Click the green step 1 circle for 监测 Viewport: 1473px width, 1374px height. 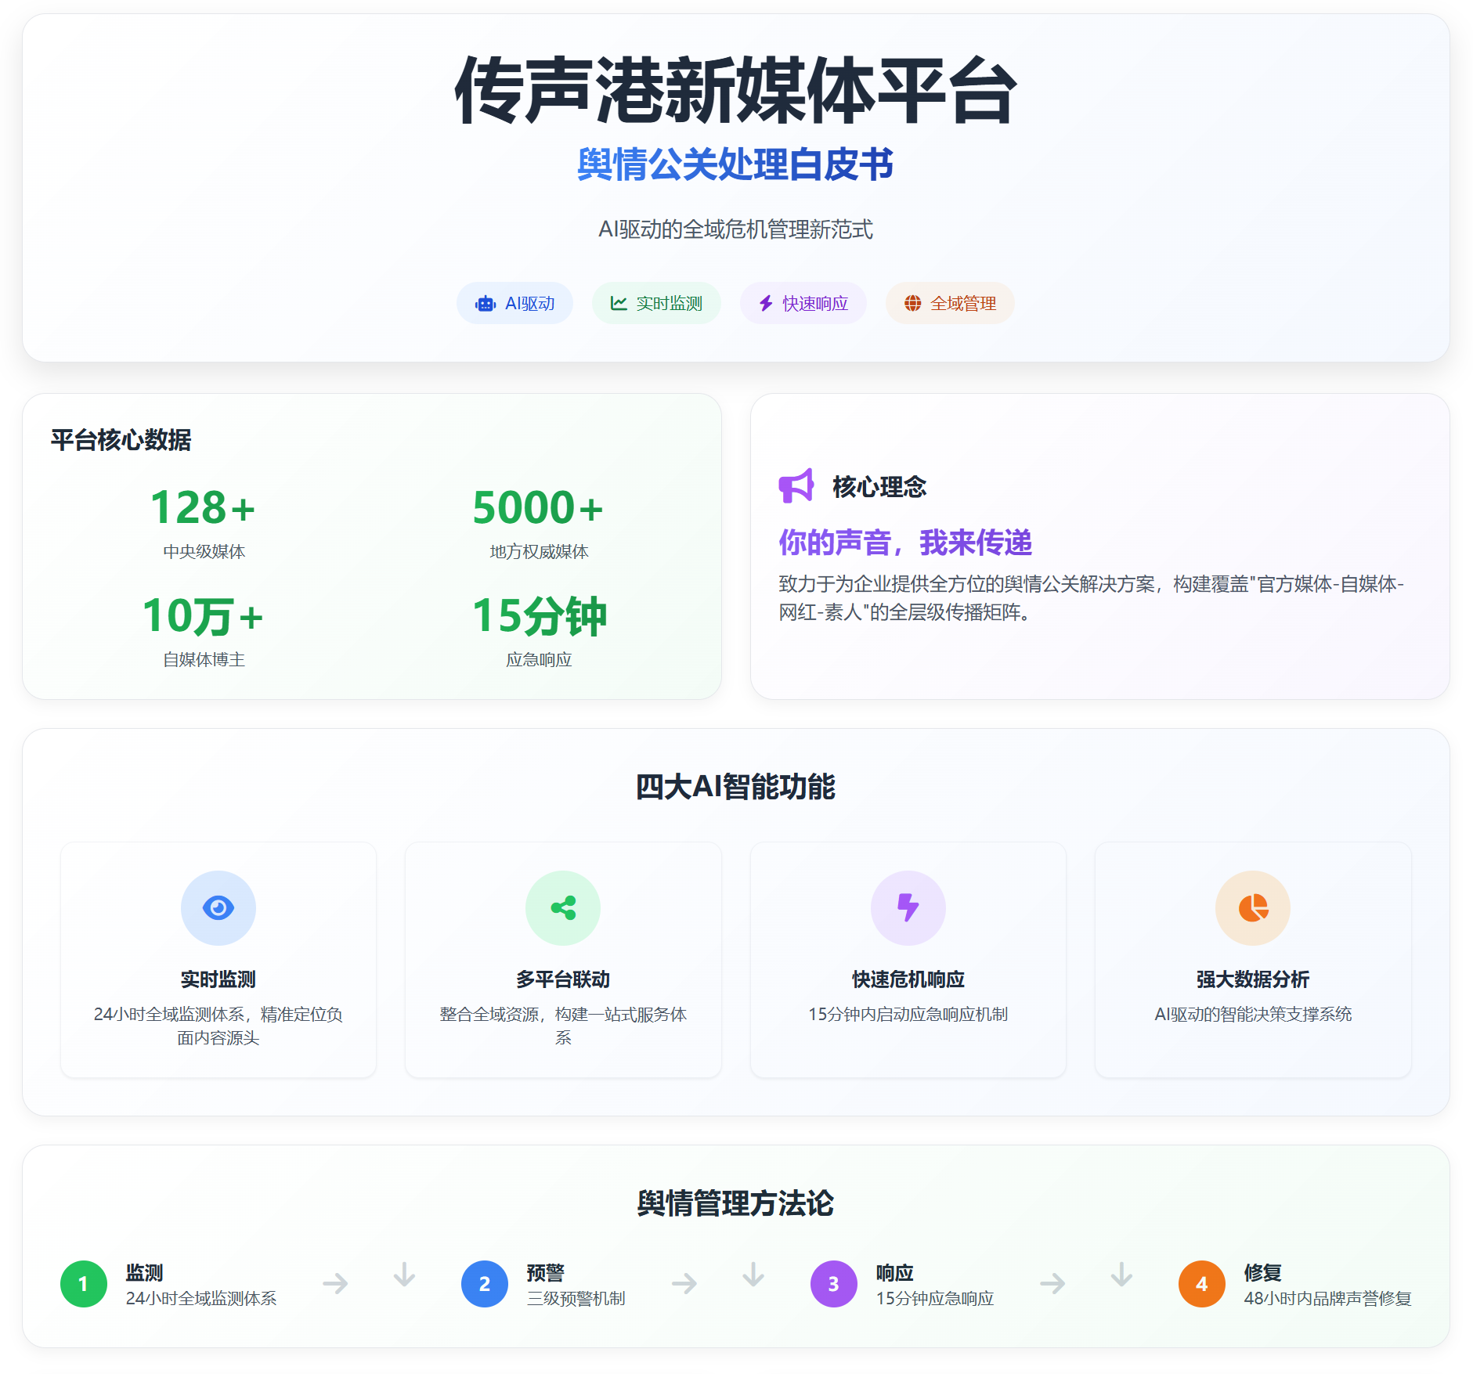[84, 1284]
